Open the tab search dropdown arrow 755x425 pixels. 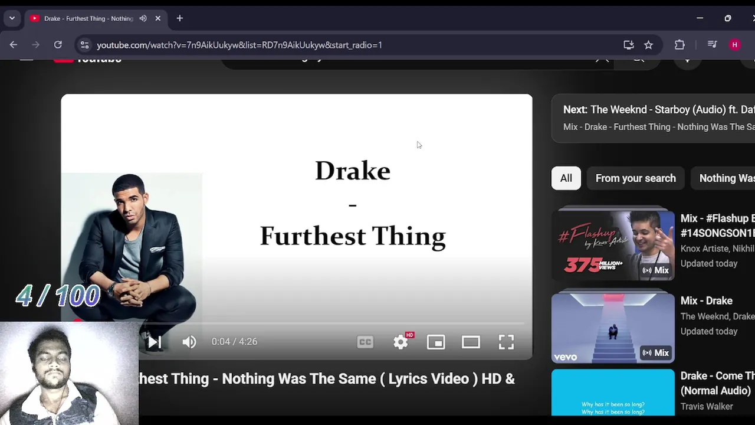12,18
